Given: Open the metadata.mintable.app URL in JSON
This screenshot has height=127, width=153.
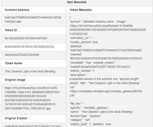Looking at the screenshot, I should tap(106, 93).
